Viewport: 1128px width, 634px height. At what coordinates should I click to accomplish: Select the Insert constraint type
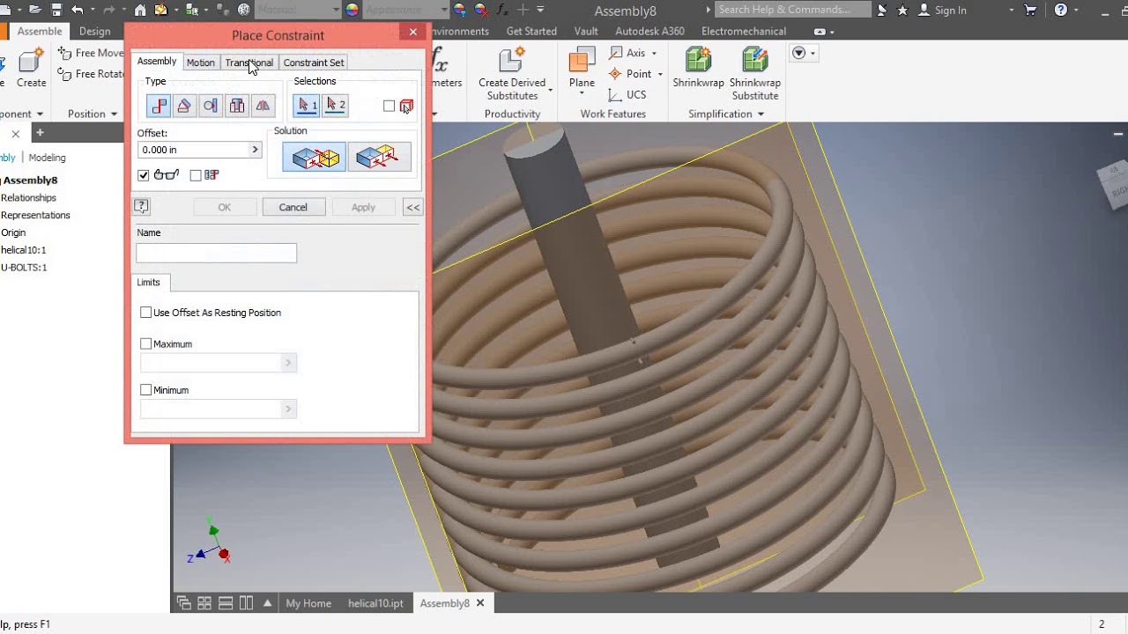pyautogui.click(x=237, y=106)
